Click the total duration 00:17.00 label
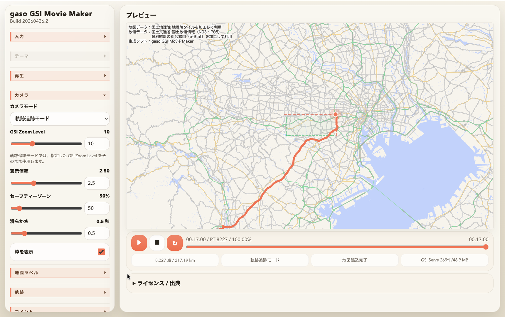This screenshot has height=317, width=505. click(479, 240)
